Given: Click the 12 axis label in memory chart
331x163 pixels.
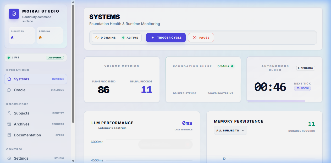Looking at the screenshot, I should tap(224, 159).
